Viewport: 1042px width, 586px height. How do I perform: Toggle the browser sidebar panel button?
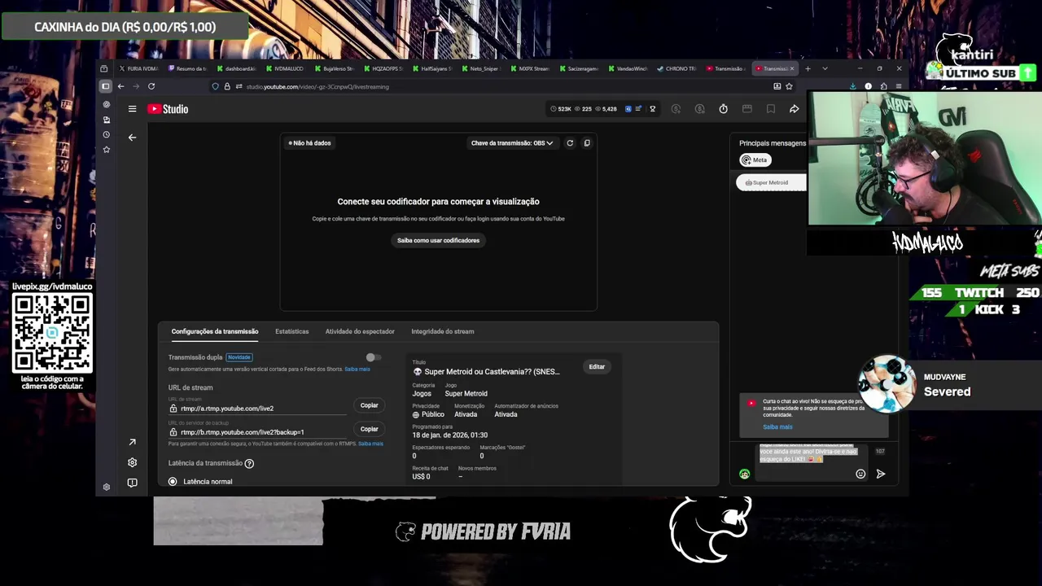point(105,86)
